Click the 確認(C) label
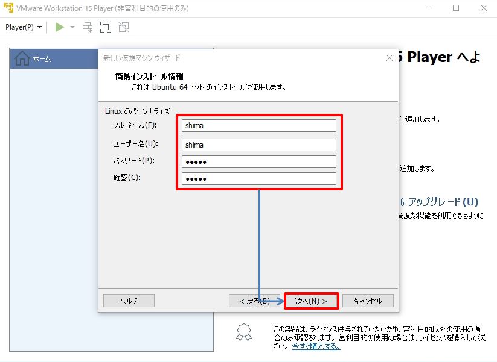This screenshot has height=362, width=497. (127, 178)
